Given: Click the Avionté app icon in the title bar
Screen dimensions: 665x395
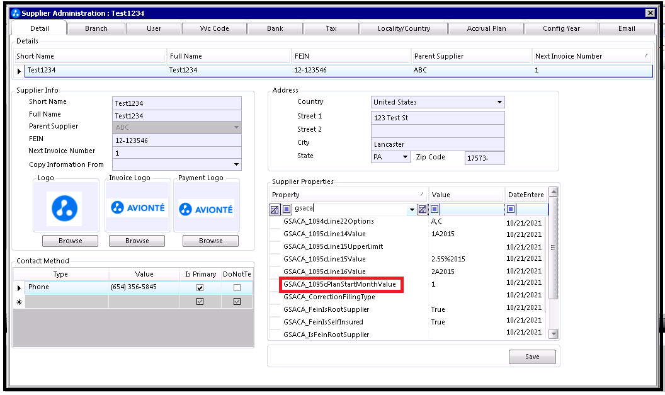Looking at the screenshot, I should [16, 13].
